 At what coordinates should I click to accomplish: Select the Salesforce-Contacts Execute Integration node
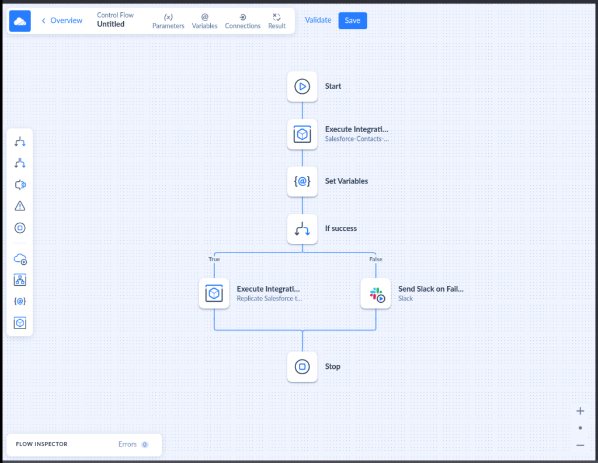click(x=302, y=134)
